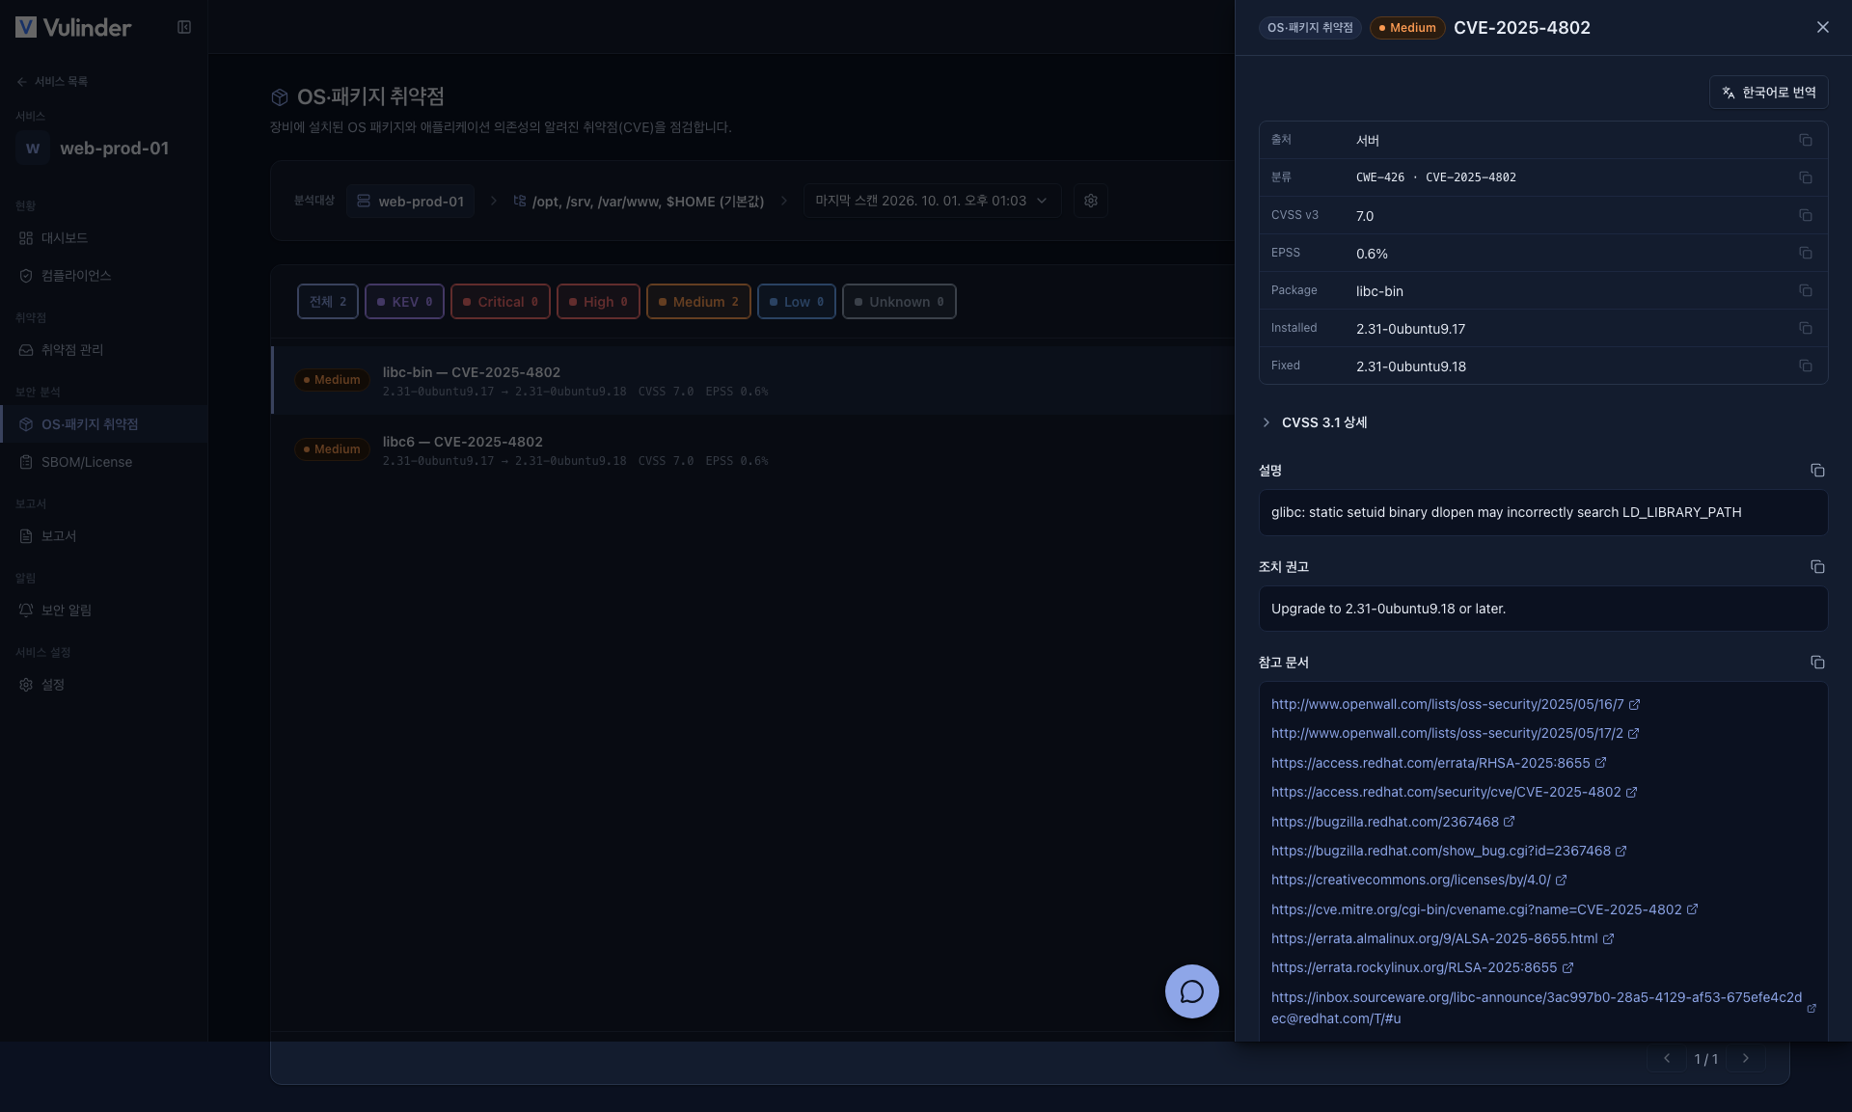This screenshot has height=1112, width=1852.
Task: Open the 컴플라이언스 sidebar item
Action: pyautogui.click(x=103, y=276)
